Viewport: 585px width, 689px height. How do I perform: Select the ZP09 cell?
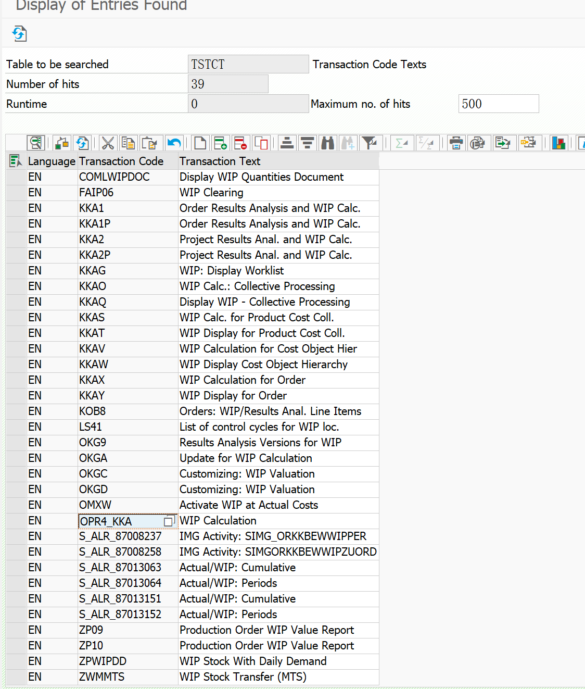(128, 630)
